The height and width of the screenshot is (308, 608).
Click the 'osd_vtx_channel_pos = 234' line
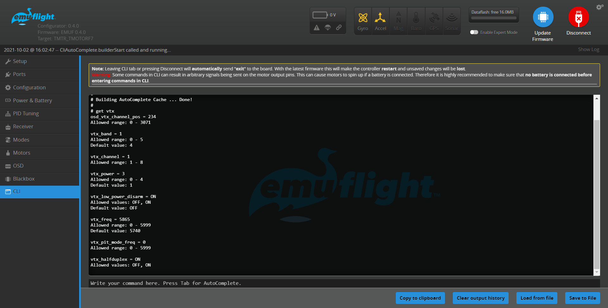[123, 117]
